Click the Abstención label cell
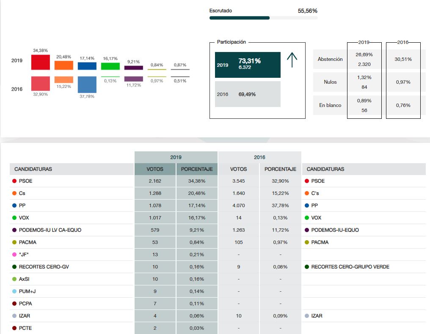 point(330,59)
